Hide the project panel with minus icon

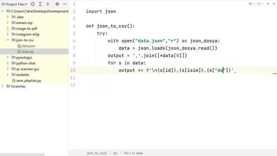pyautogui.click(x=65, y=4)
